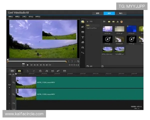Toggle photo files visibility in library
The height and width of the screenshot is (120, 150).
tap(113, 22)
